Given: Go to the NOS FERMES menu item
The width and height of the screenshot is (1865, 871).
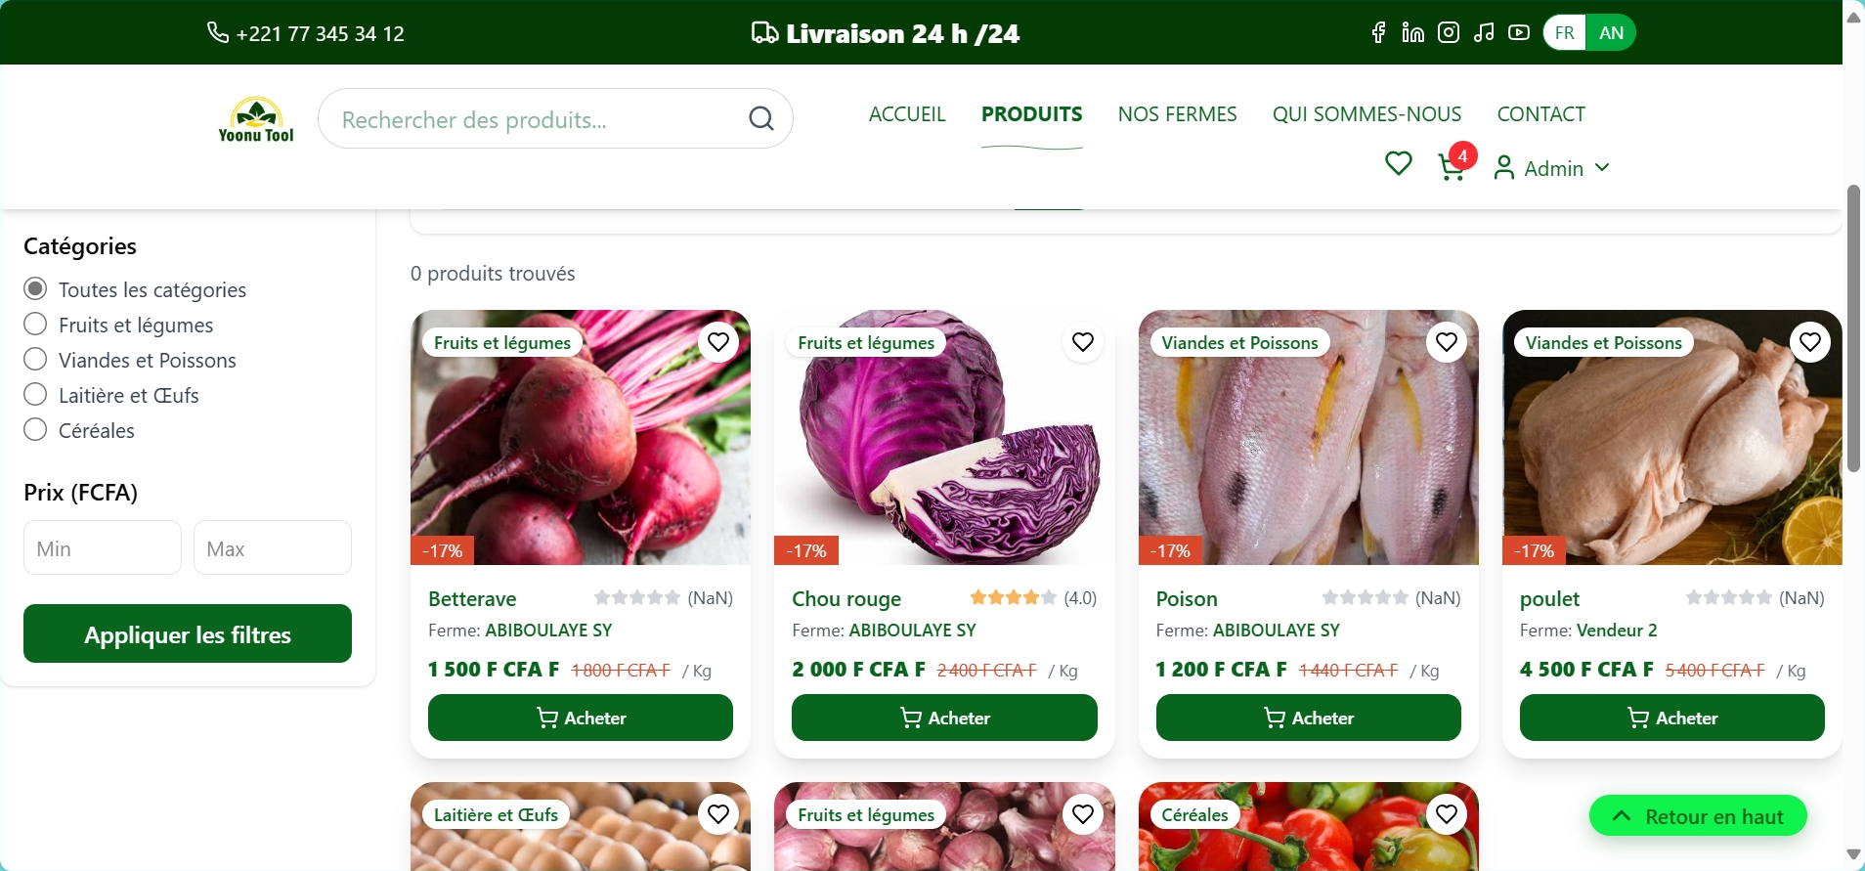Looking at the screenshot, I should pyautogui.click(x=1177, y=114).
